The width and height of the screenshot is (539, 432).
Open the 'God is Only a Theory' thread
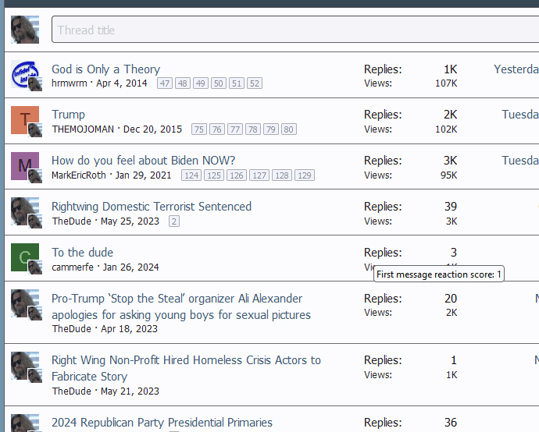(105, 69)
